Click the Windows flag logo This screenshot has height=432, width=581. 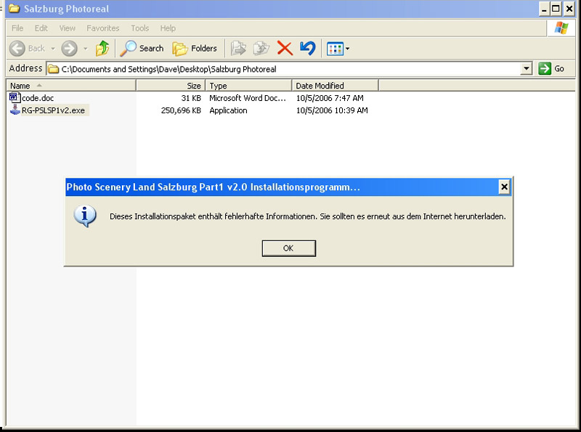point(561,28)
